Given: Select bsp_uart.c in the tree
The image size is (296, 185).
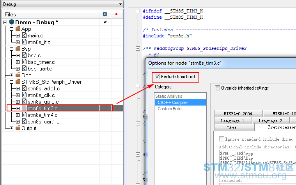Looking at the screenshot, I should click(x=40, y=69).
